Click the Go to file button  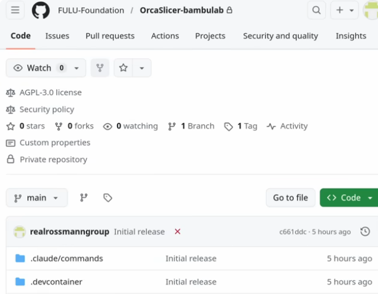291,198
